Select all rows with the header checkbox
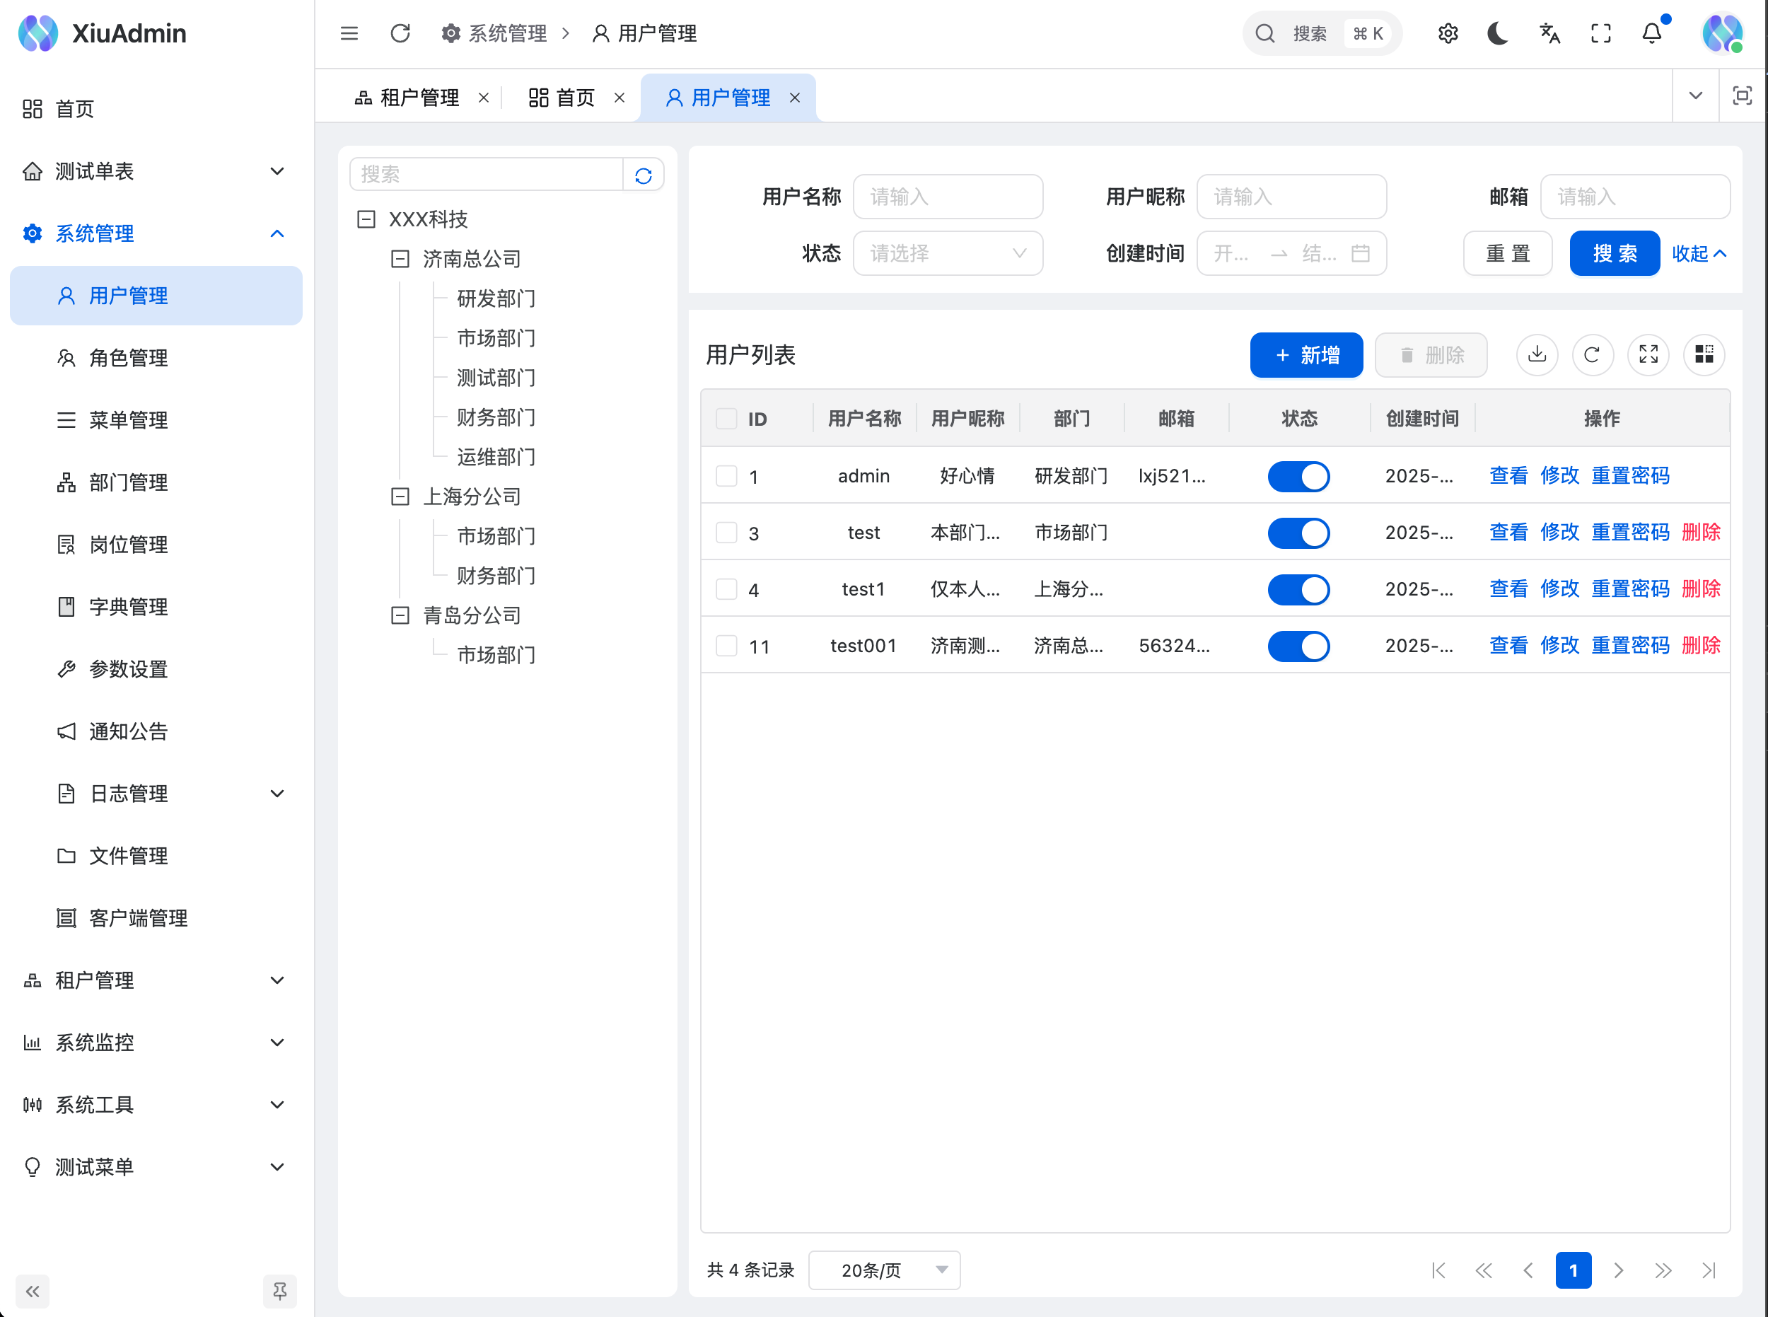 (x=726, y=418)
